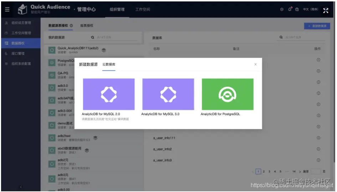Viewport: 337px width, 192px height.
Task: Open the 组织管理 top tab
Action: pyautogui.click(x=117, y=9)
